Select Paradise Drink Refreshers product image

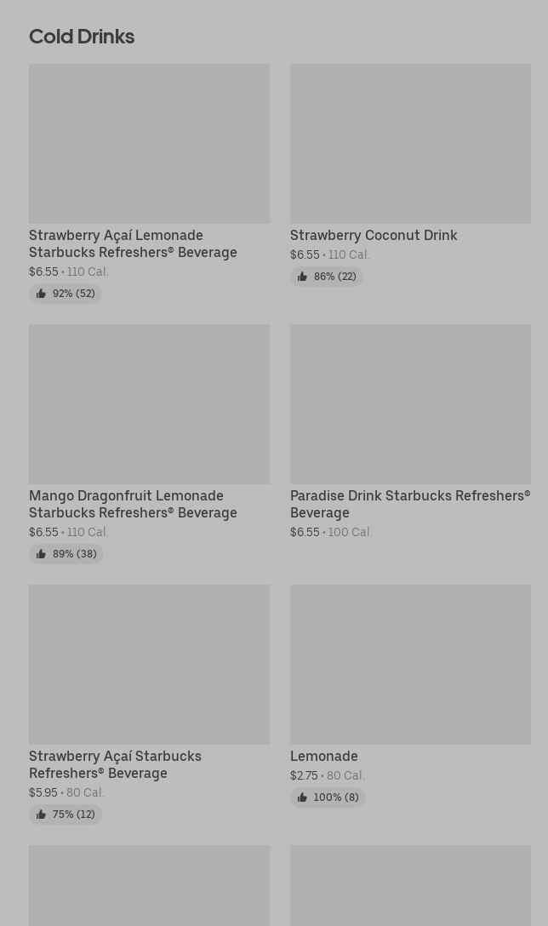point(410,403)
